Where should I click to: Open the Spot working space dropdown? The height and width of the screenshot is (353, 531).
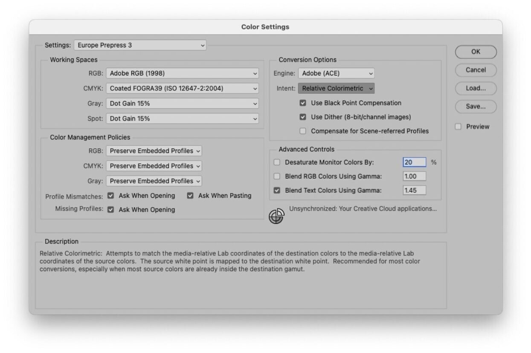[x=182, y=119]
